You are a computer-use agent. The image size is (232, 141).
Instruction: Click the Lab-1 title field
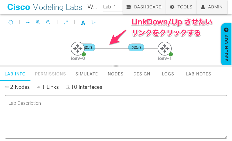(x=113, y=7)
